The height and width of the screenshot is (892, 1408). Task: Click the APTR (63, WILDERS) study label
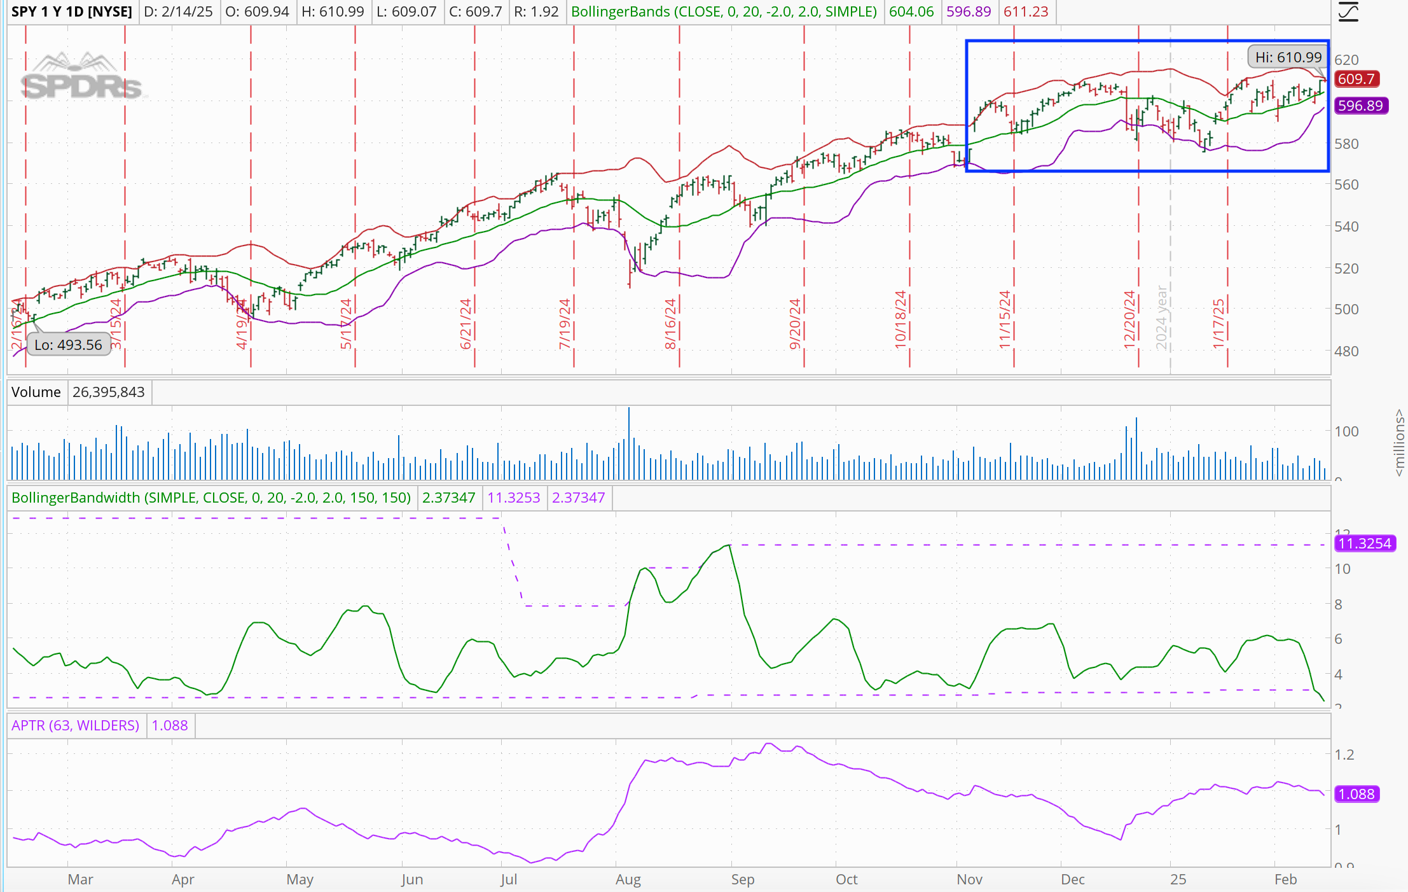(x=75, y=725)
